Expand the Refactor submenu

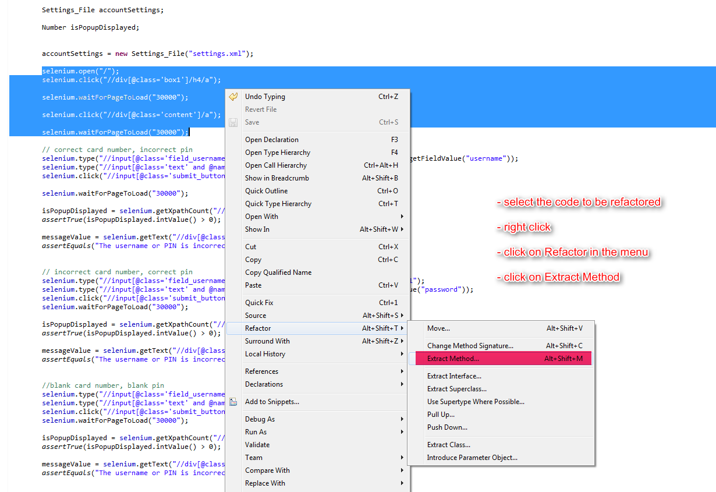click(318, 328)
